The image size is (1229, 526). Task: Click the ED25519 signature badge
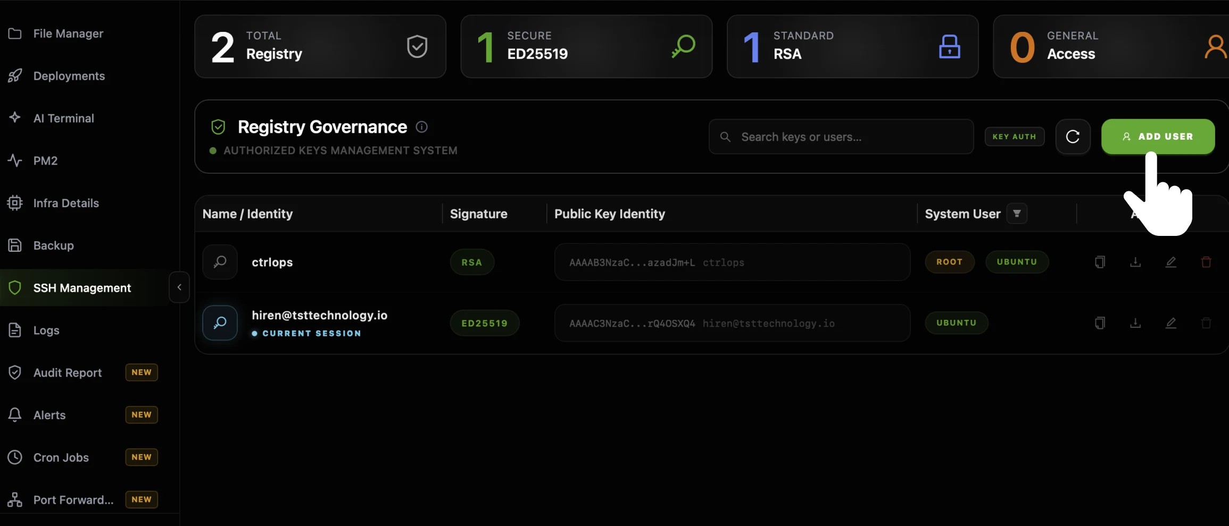click(485, 323)
